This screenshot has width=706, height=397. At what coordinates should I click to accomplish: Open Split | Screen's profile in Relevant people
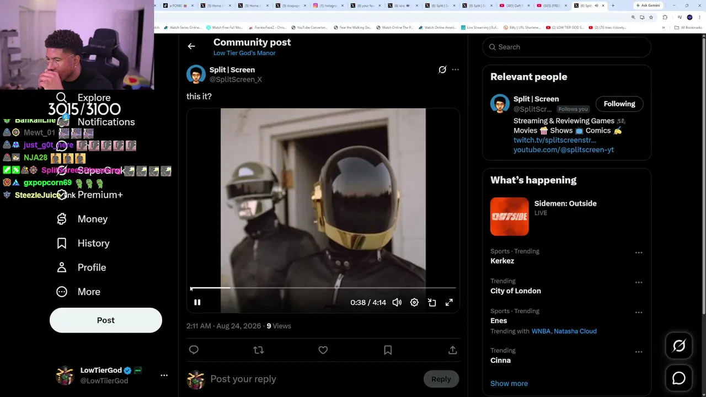coord(536,99)
